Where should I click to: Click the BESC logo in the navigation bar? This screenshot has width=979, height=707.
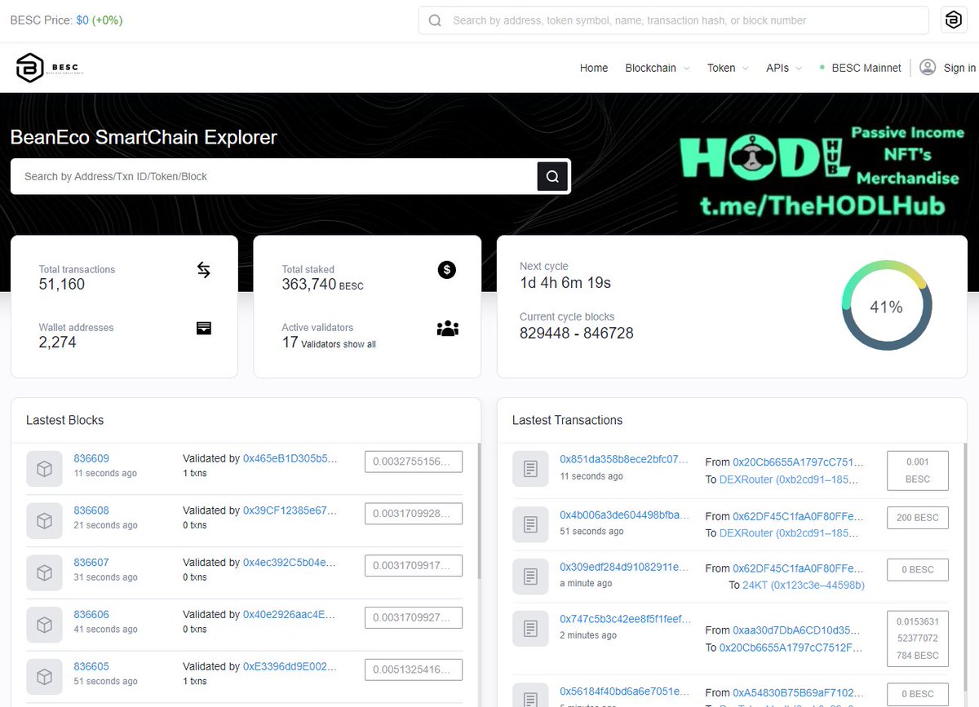click(x=49, y=68)
